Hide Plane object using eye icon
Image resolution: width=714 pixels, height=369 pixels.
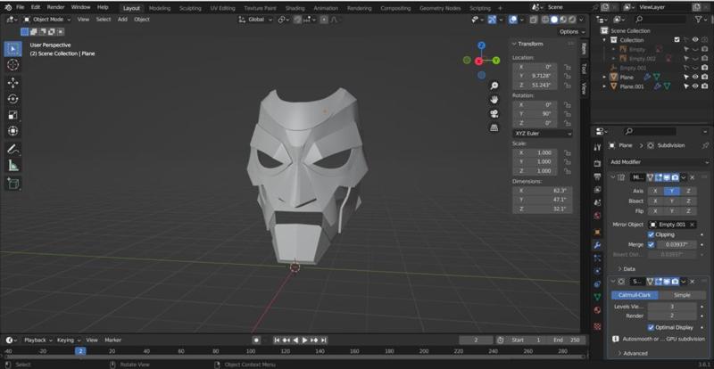click(695, 77)
